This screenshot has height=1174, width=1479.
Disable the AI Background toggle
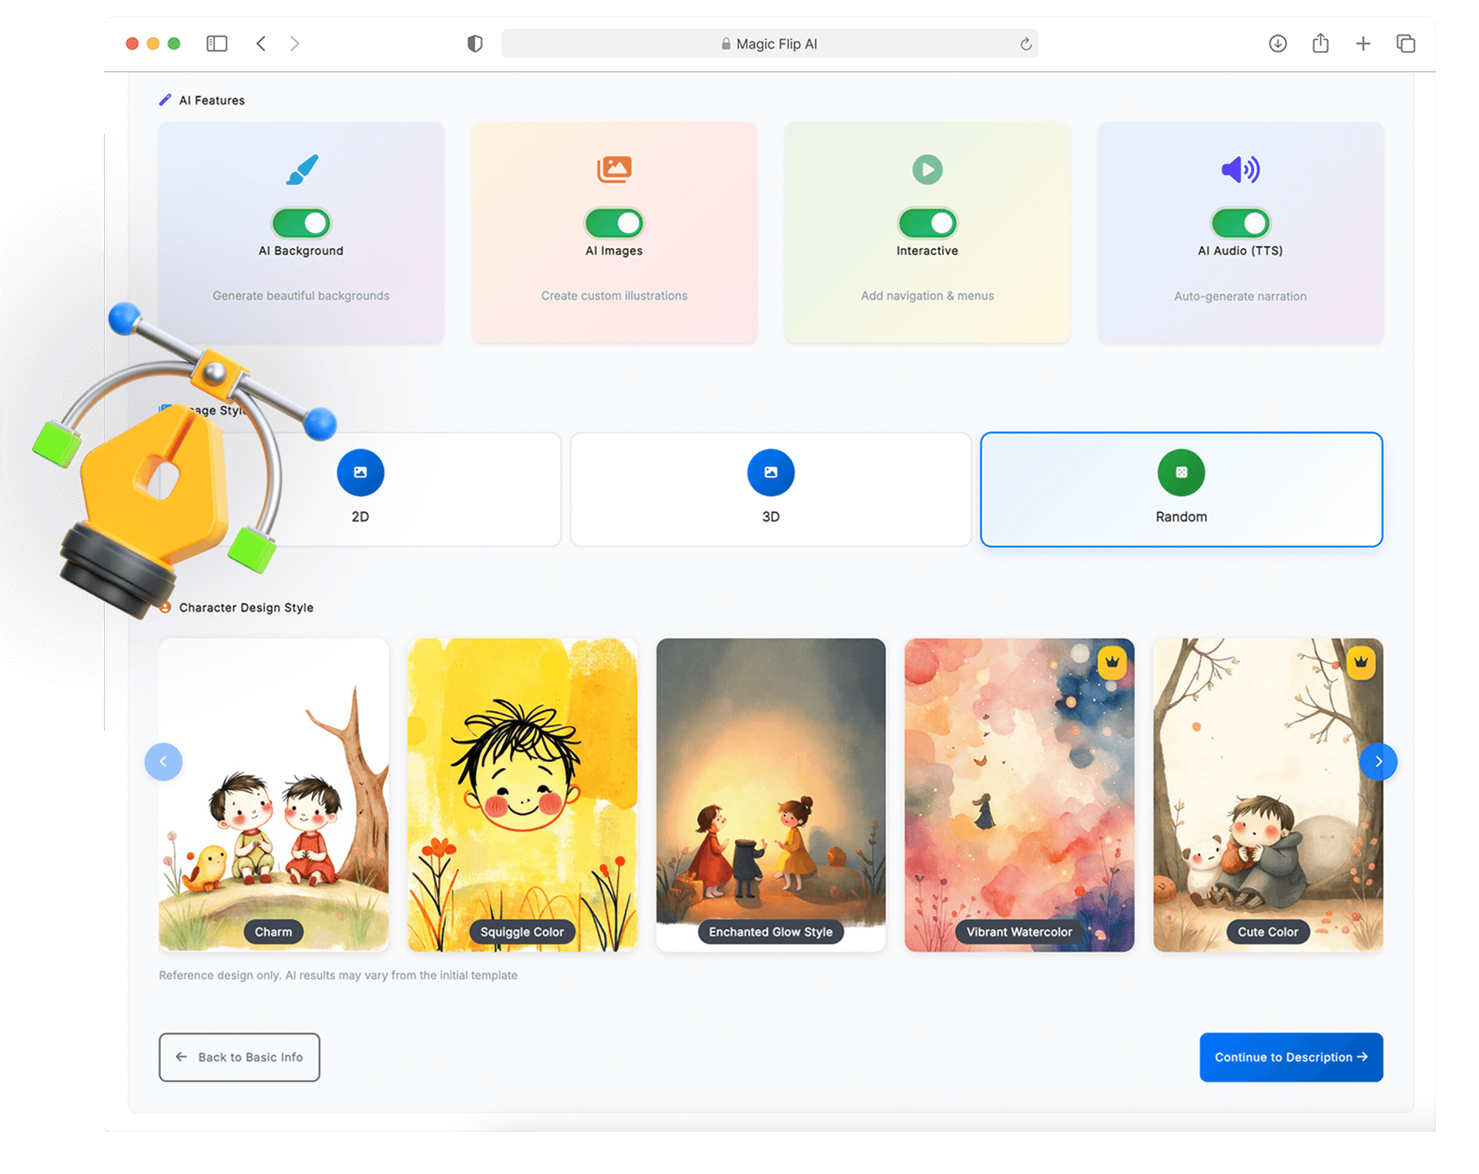click(301, 223)
